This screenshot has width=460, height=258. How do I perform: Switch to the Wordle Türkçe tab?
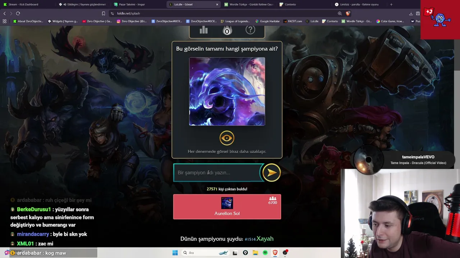click(x=249, y=4)
